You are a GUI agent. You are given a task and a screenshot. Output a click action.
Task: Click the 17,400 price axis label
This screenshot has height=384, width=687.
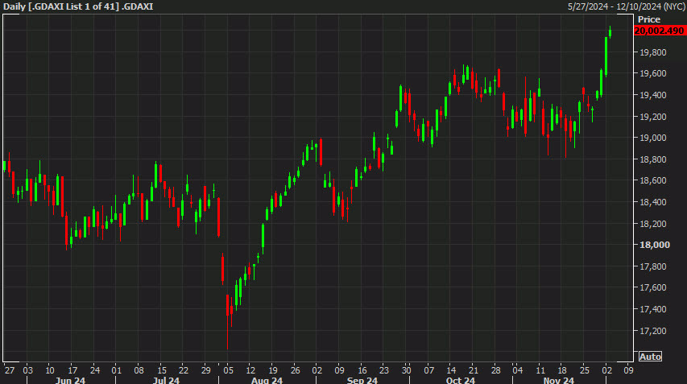pos(653,309)
